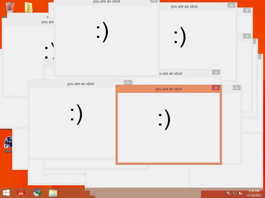The width and height of the screenshot is (265, 198).
Task: Close the top-center 'you are an idiot' window
Action: [x=154, y=1]
